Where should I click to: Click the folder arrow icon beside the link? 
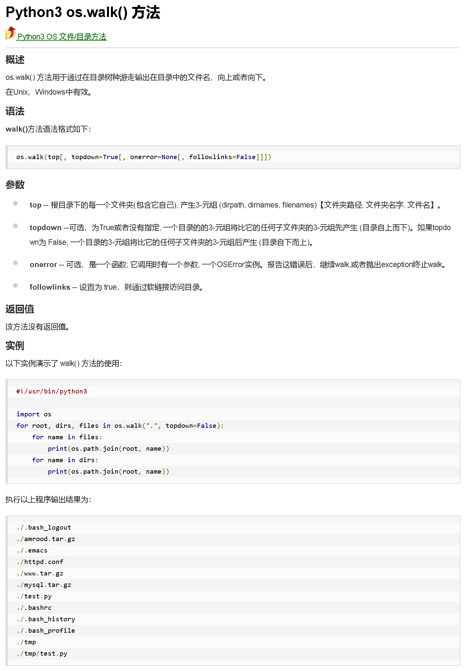pyautogui.click(x=11, y=33)
